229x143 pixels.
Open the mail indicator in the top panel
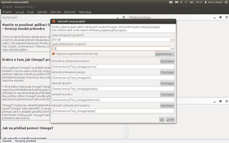click(x=171, y=2)
